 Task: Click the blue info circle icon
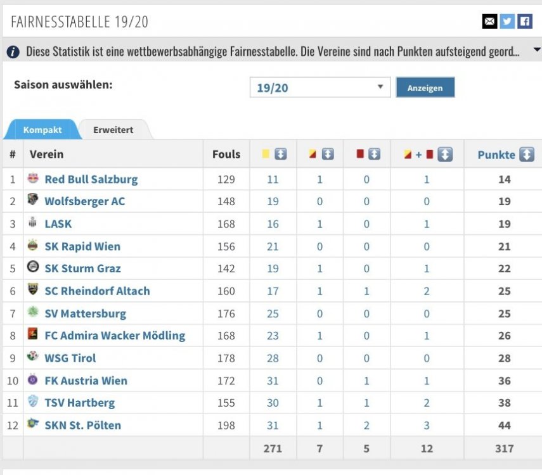pos(13,52)
